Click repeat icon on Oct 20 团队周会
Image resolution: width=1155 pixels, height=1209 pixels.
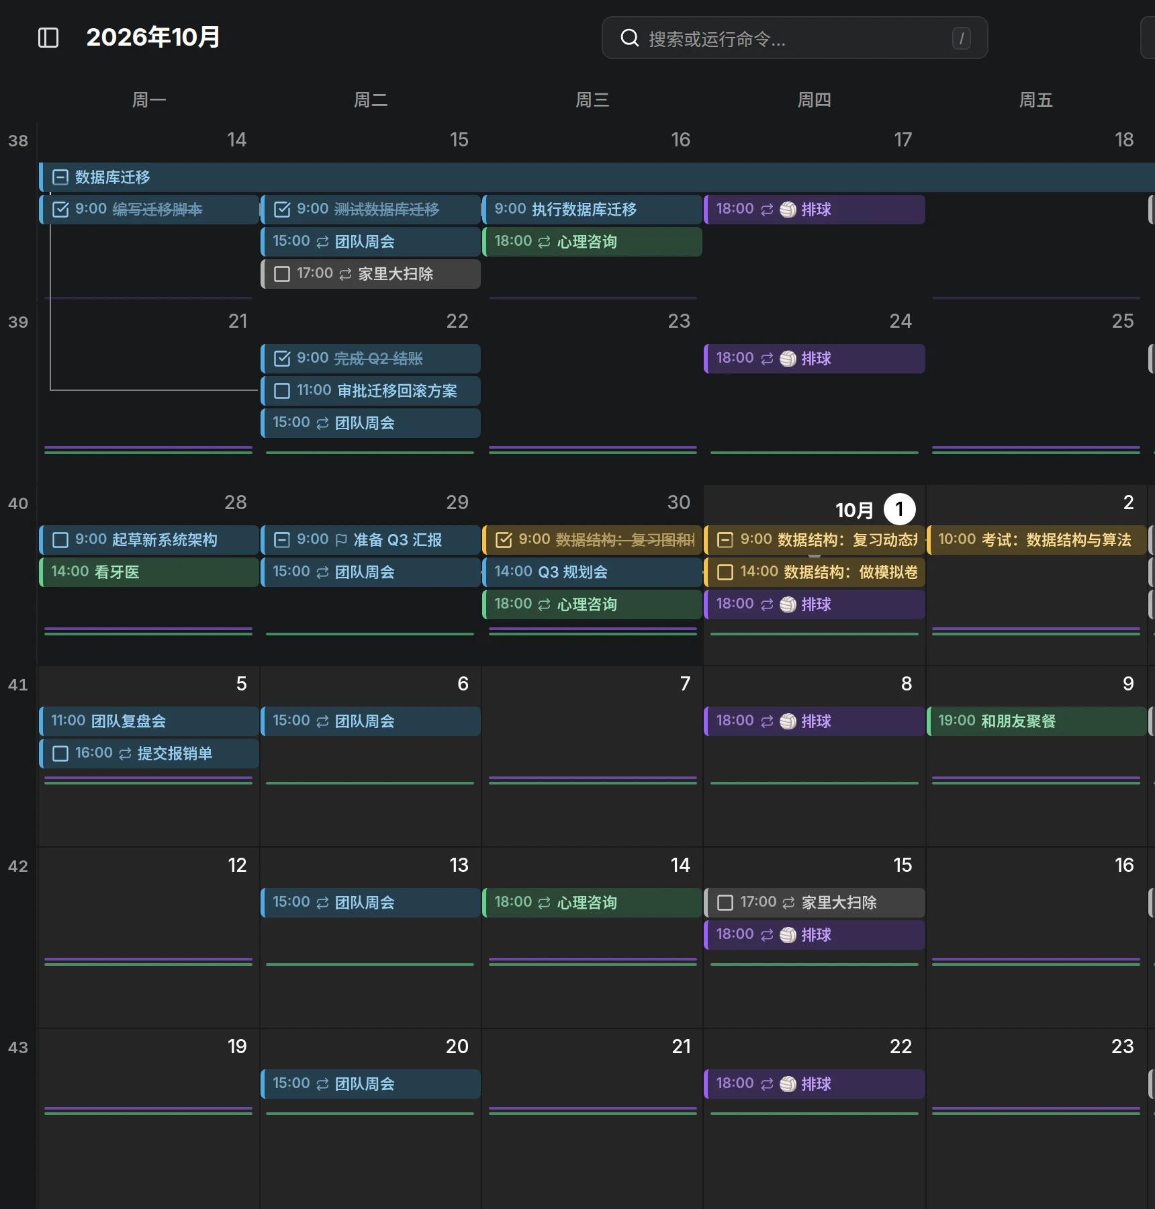[323, 1084]
